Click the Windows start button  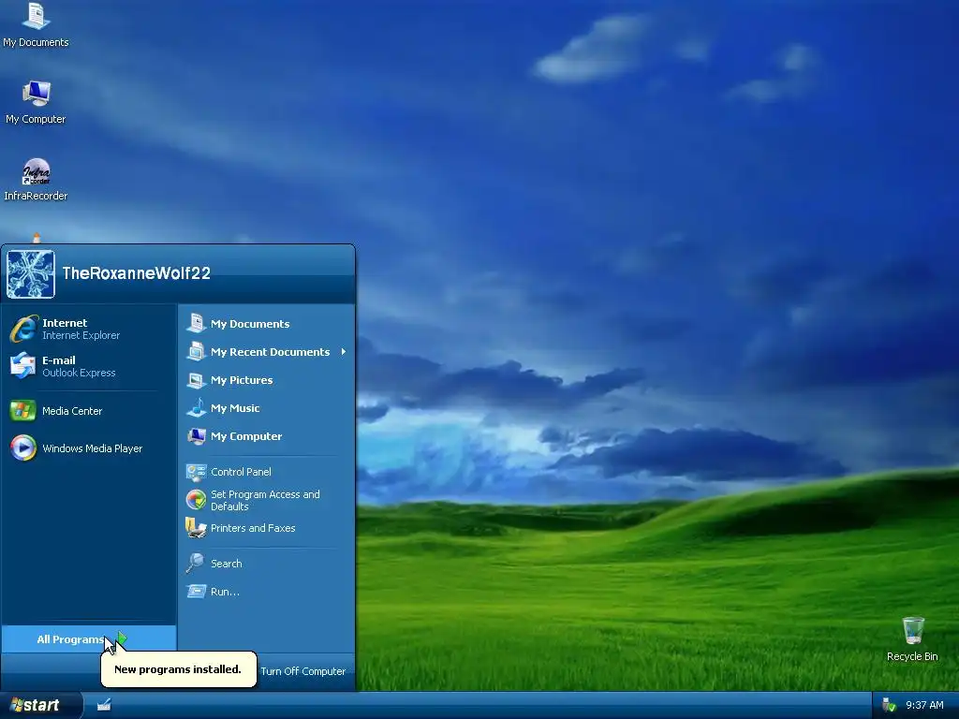coord(40,705)
